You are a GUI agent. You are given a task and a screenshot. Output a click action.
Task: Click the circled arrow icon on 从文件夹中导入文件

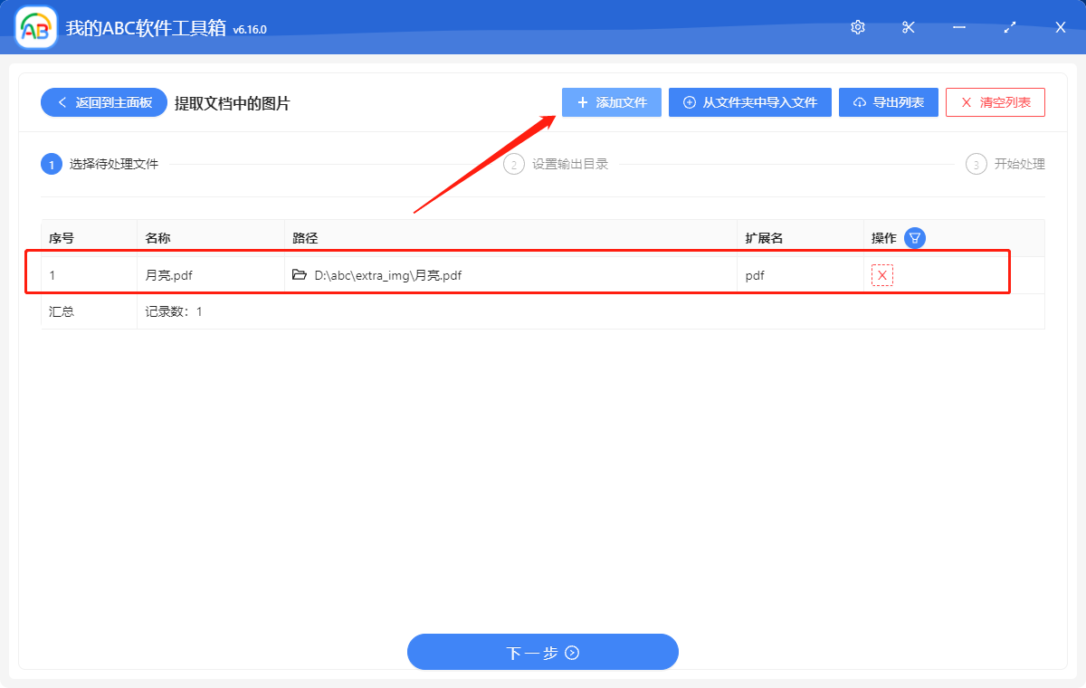point(690,101)
